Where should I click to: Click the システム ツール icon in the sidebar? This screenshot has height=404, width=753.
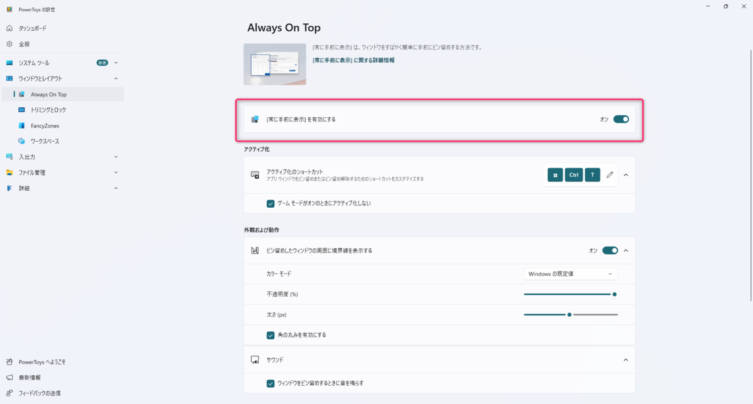click(x=9, y=63)
